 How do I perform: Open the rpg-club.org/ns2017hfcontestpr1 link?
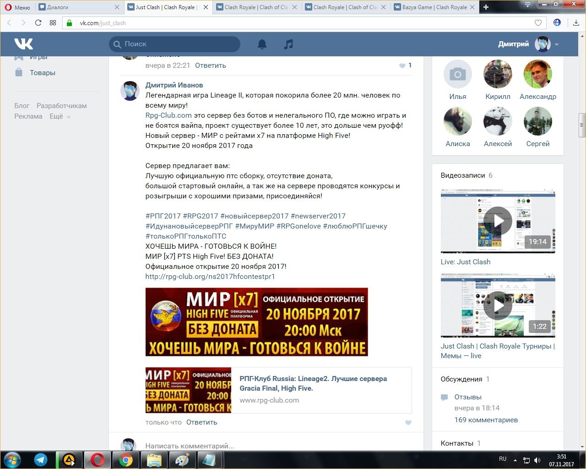(210, 276)
